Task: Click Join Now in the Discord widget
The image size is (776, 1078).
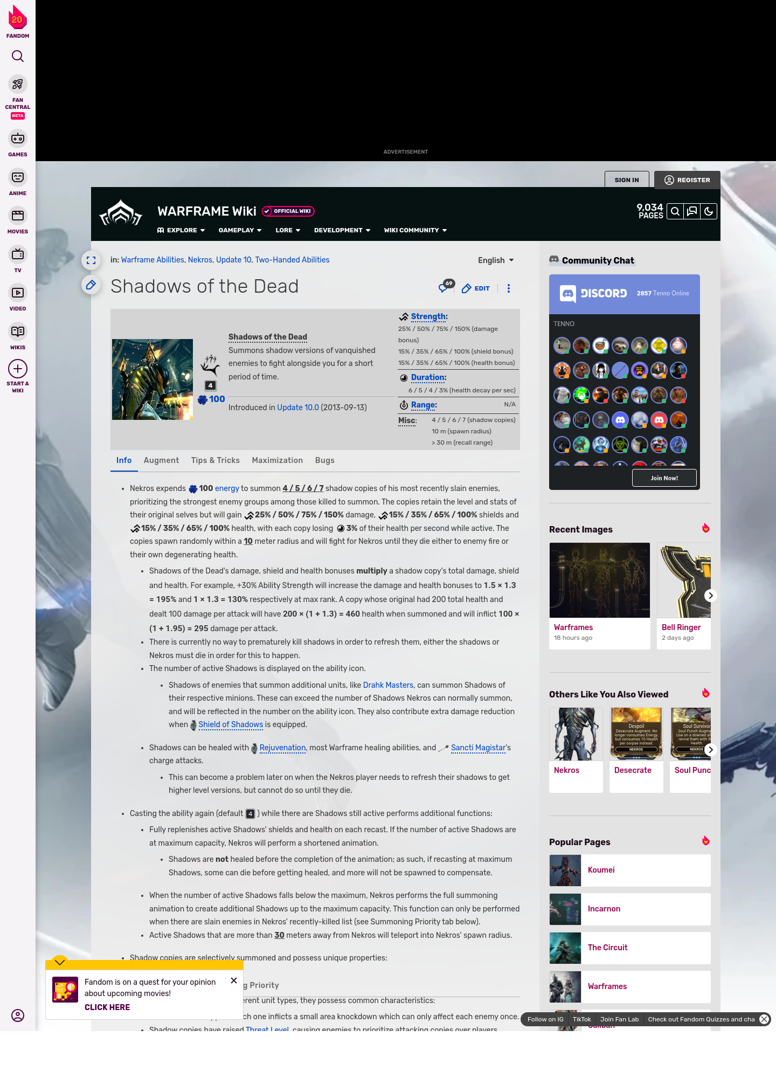Action: click(664, 478)
